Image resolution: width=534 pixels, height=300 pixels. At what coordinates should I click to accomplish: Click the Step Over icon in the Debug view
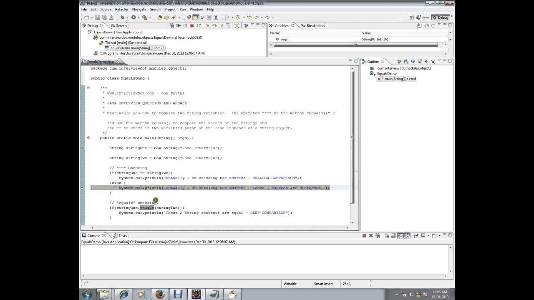(214, 25)
